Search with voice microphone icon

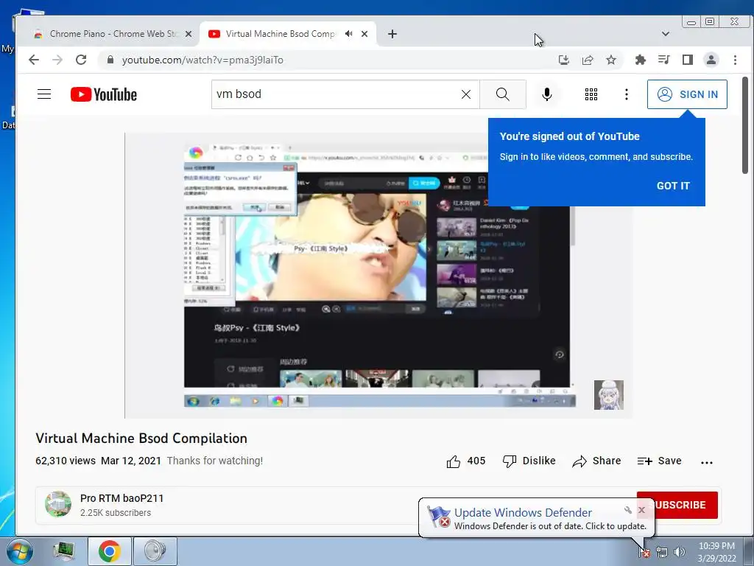tap(547, 94)
